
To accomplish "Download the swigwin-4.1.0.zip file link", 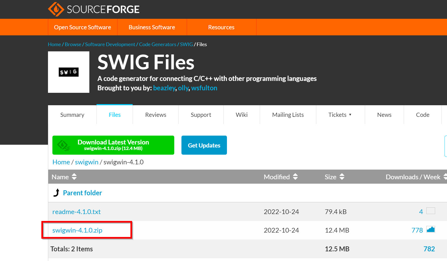I will (77, 230).
